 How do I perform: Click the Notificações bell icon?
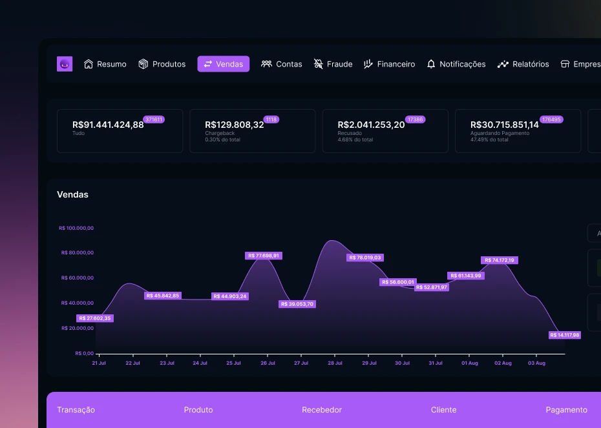(431, 64)
